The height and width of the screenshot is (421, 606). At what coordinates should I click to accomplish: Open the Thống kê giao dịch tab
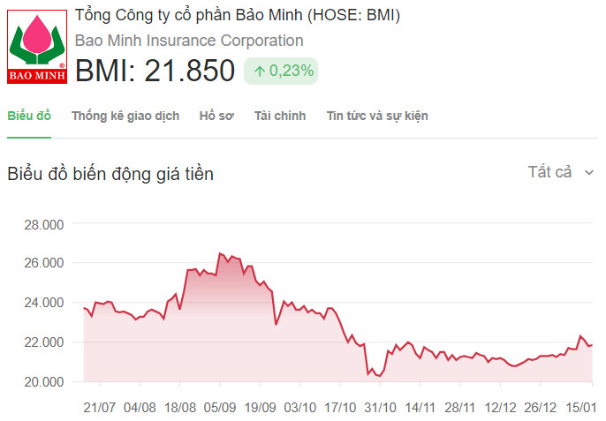125,116
